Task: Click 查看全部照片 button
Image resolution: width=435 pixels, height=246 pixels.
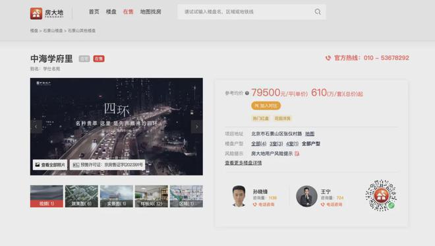Action: pyautogui.click(x=50, y=165)
